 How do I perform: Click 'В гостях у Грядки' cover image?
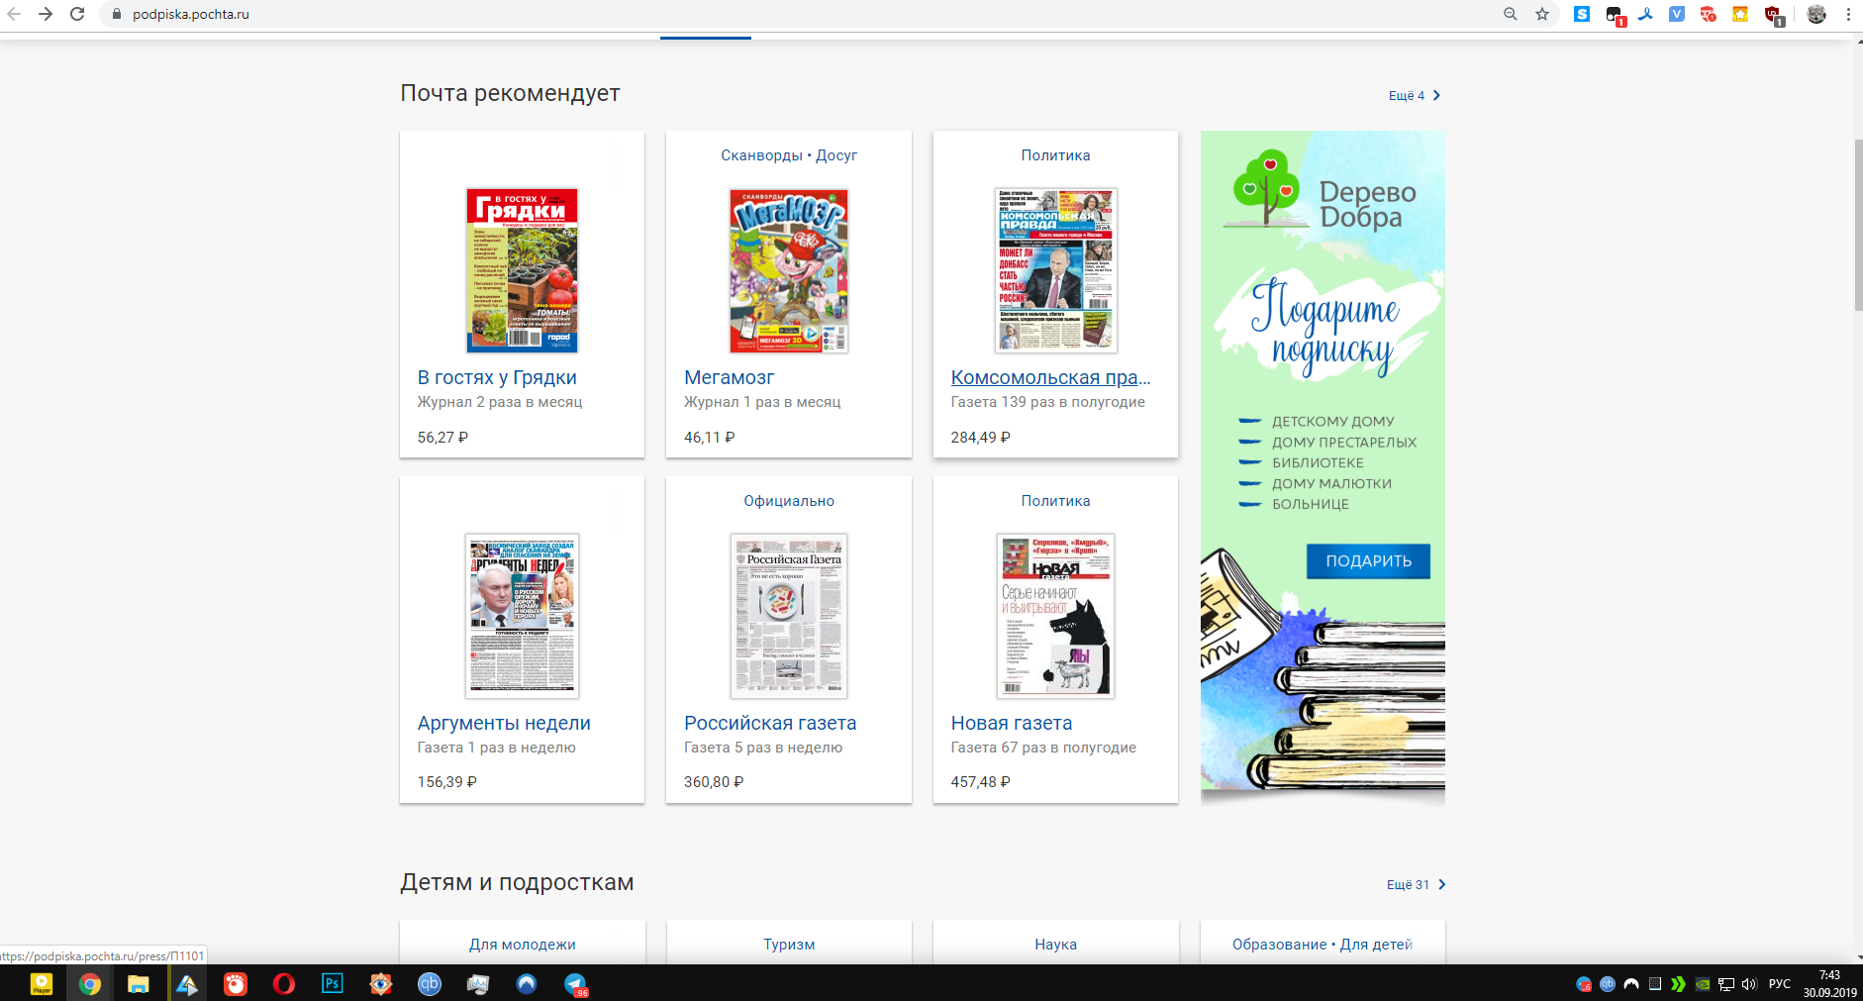pos(522,270)
